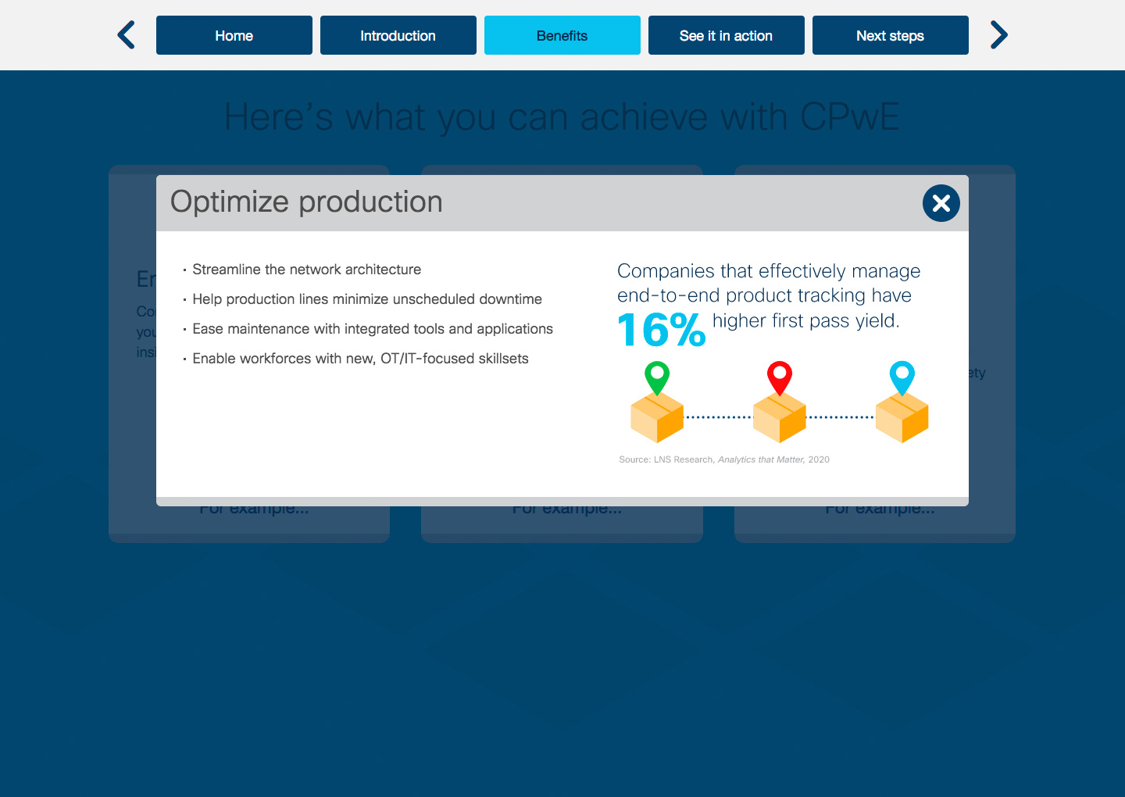Click the red location pin icon
The height and width of the screenshot is (797, 1125).
pos(779,377)
